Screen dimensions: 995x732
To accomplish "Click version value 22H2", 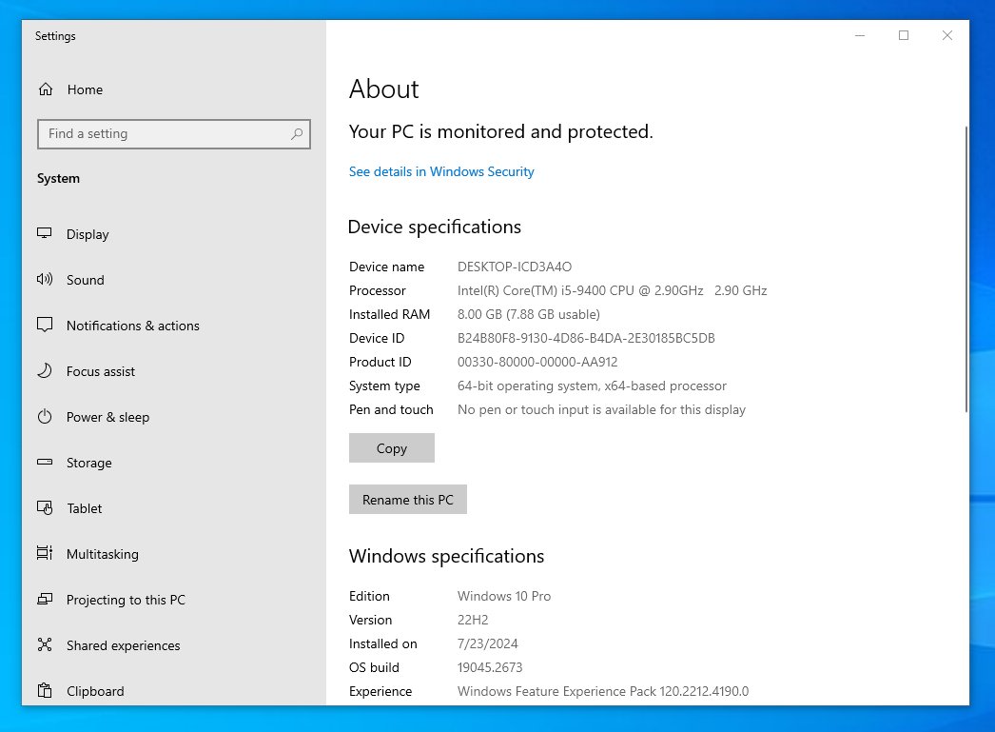I will click(473, 620).
